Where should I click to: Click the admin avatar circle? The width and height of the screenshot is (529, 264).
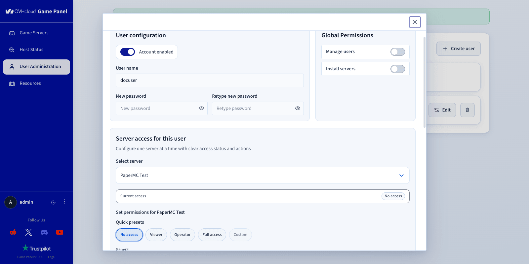[11, 202]
